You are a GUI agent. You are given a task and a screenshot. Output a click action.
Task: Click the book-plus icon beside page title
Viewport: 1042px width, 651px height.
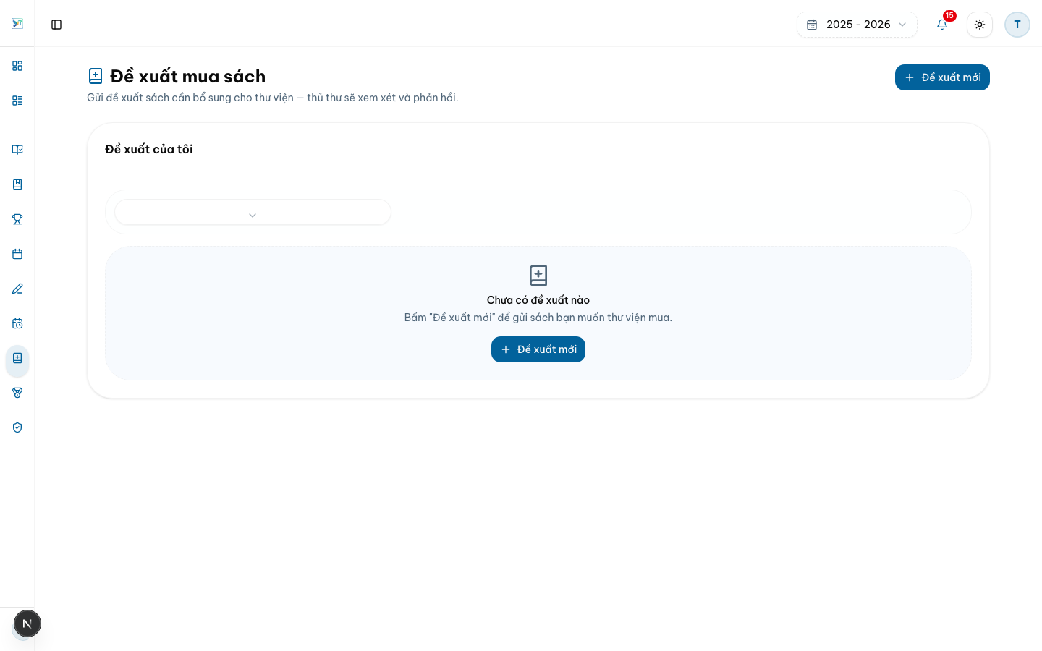pyautogui.click(x=96, y=76)
